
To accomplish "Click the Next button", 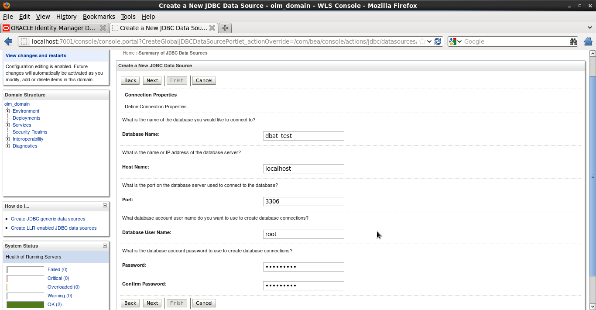I will click(152, 80).
